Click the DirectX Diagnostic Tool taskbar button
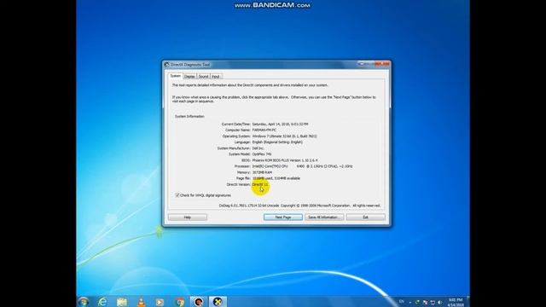The width and height of the screenshot is (546, 307). (218, 302)
